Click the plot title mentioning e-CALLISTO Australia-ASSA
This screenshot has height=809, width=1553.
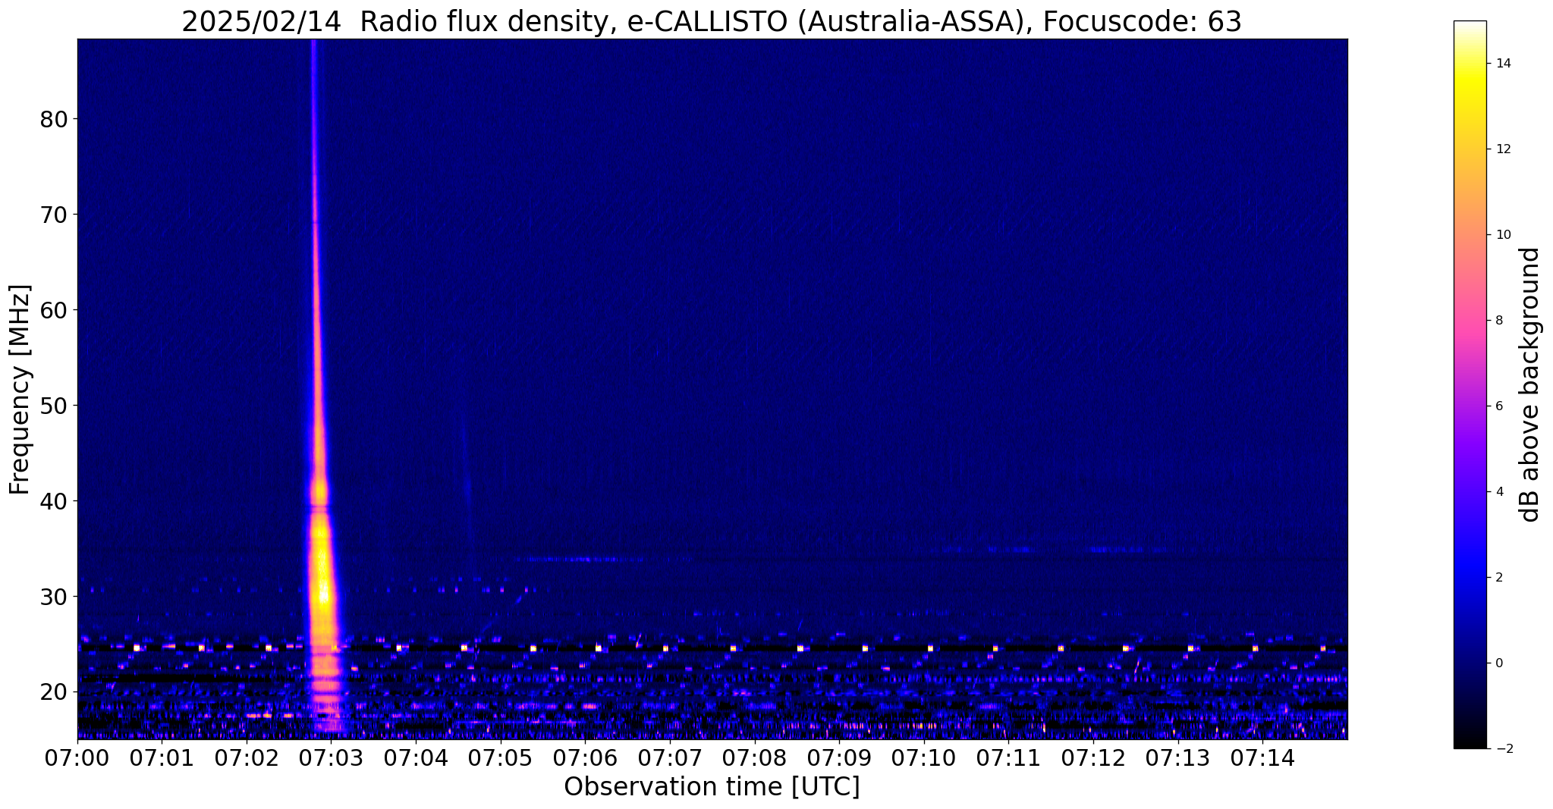(x=712, y=21)
